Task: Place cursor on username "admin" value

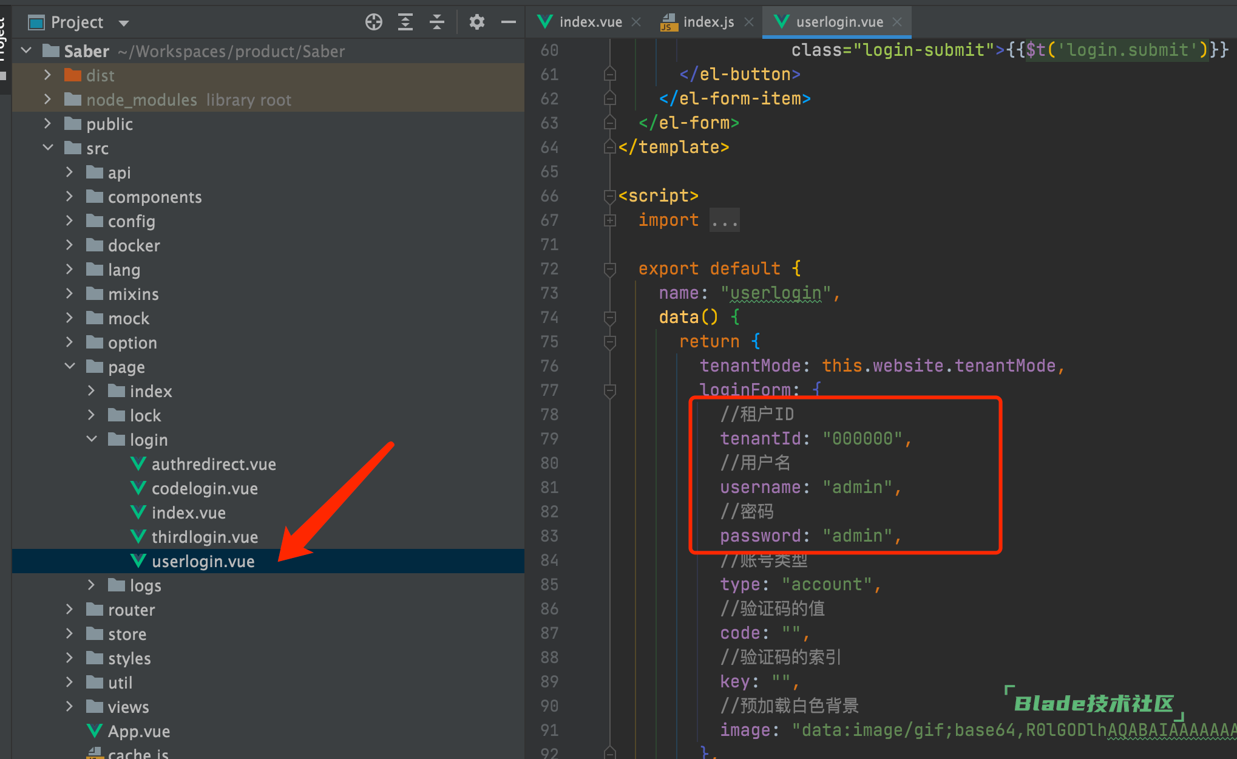Action: point(857,487)
